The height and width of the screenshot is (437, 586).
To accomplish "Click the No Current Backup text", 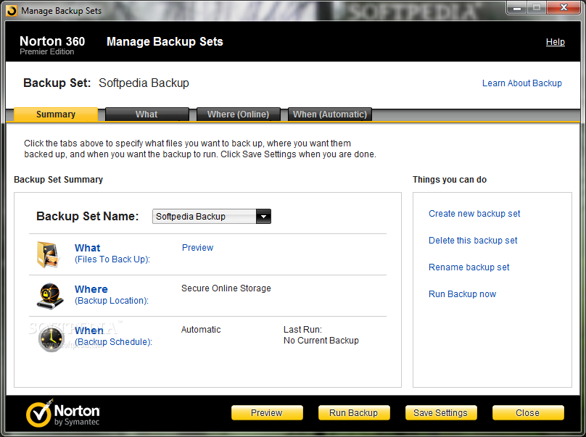I will 321,341.
